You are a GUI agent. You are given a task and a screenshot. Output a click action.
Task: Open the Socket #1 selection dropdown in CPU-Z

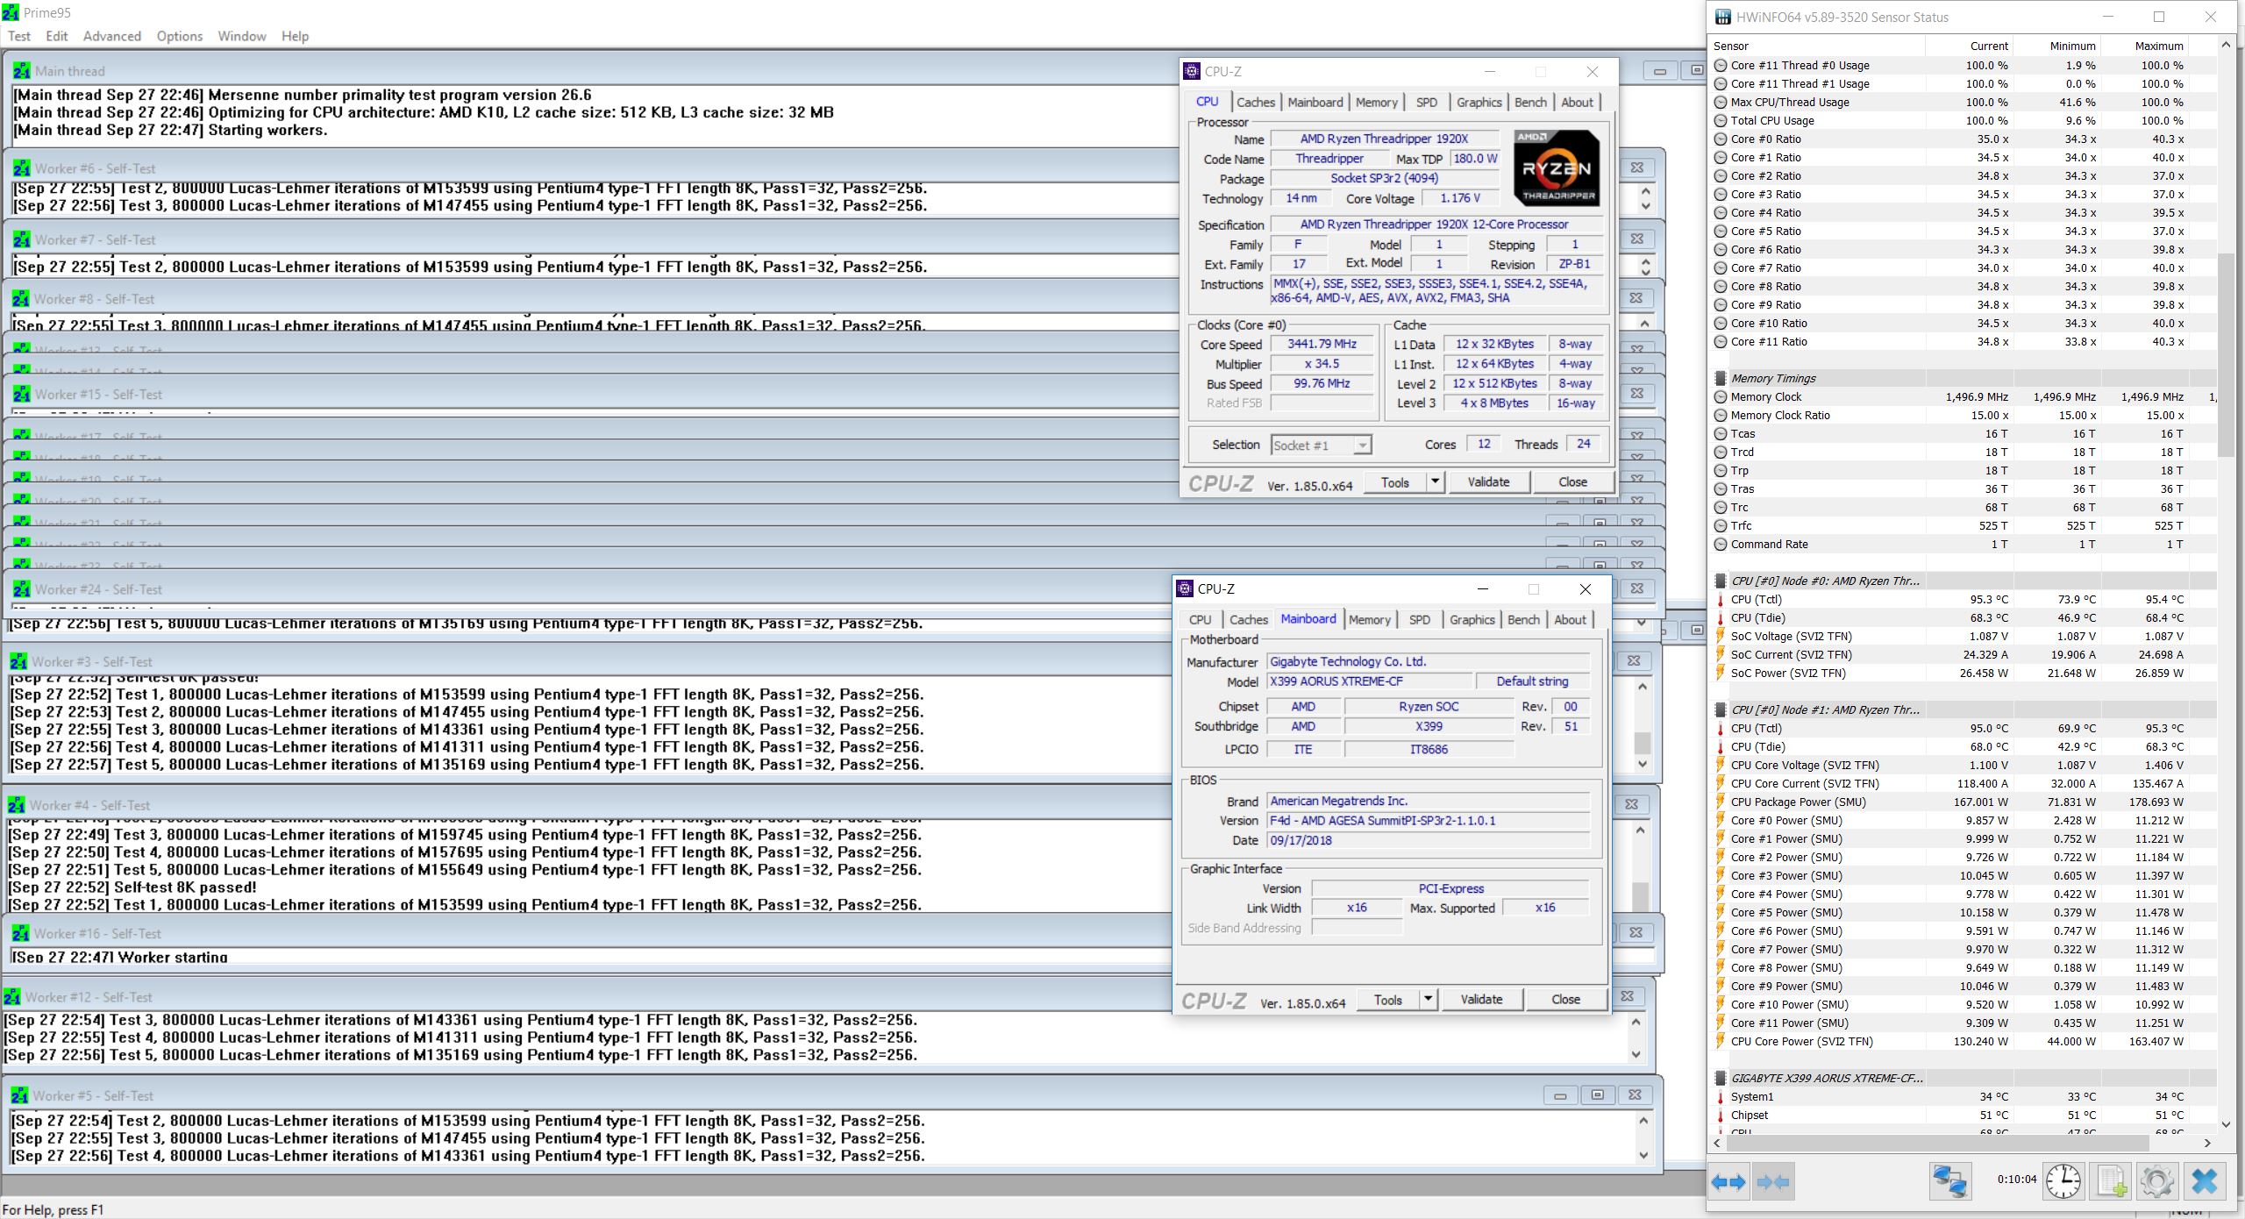1322,446
